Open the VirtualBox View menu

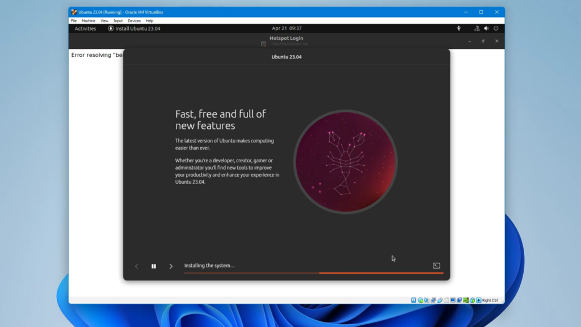click(x=104, y=21)
